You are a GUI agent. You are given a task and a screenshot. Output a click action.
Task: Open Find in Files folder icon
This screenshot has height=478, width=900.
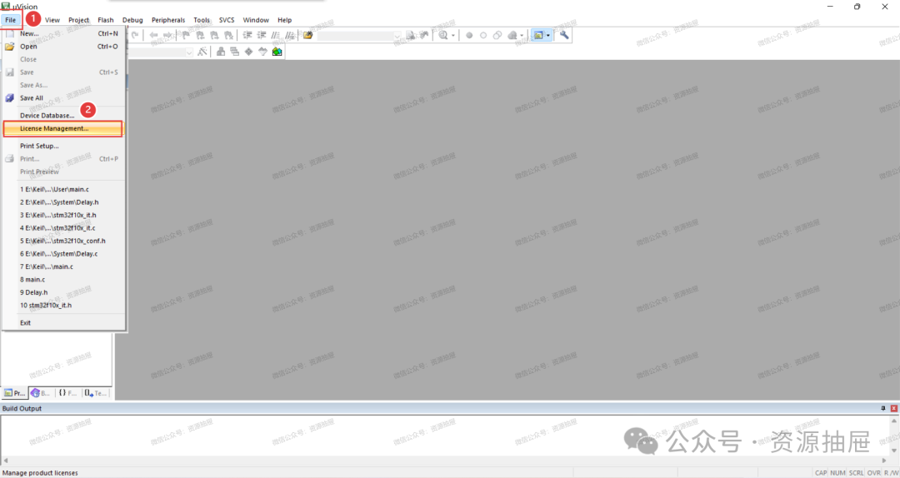pos(308,36)
